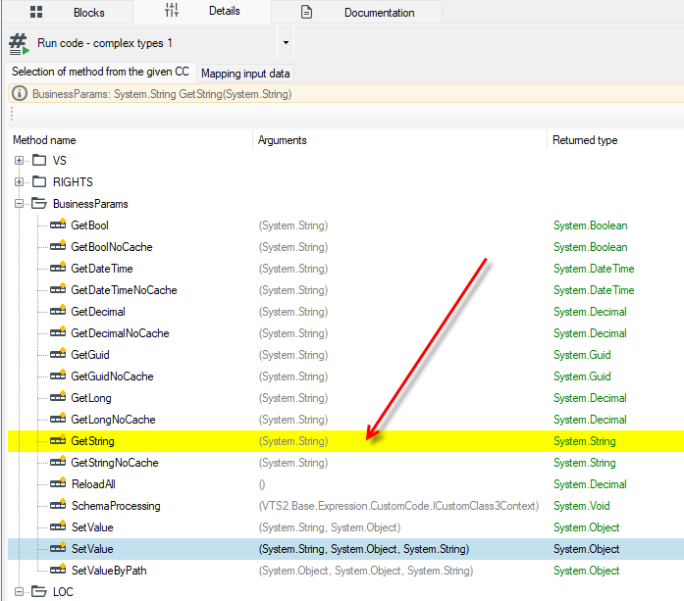Screen dimensions: 684x601
Task: Click the Method name column header
Action: (x=130, y=140)
